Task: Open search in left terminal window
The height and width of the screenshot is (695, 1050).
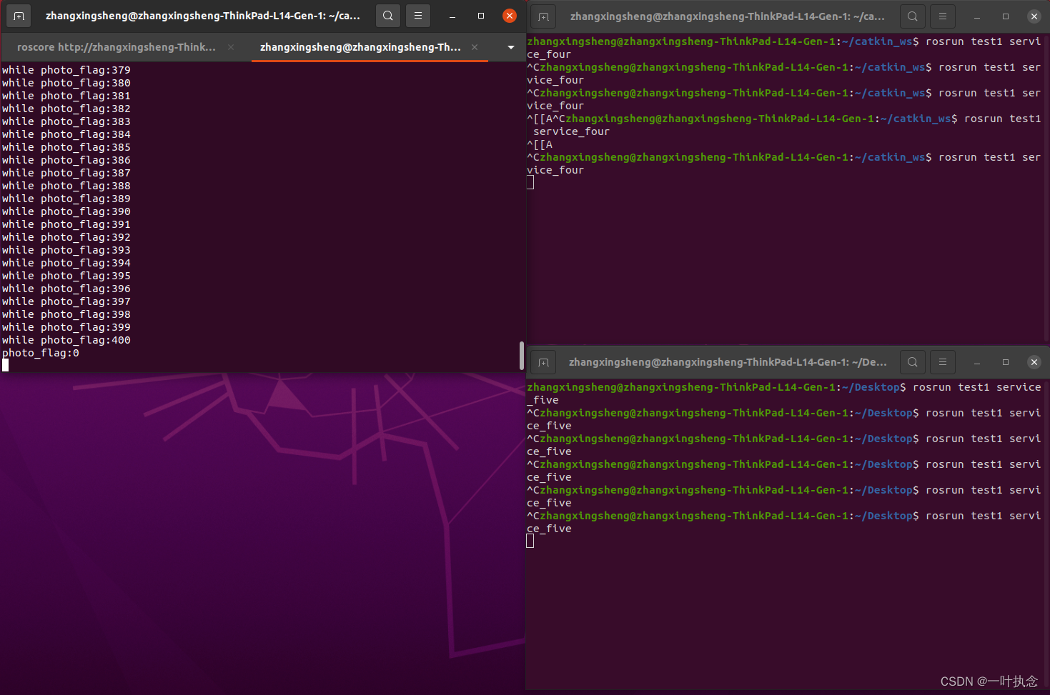Action: 388,16
